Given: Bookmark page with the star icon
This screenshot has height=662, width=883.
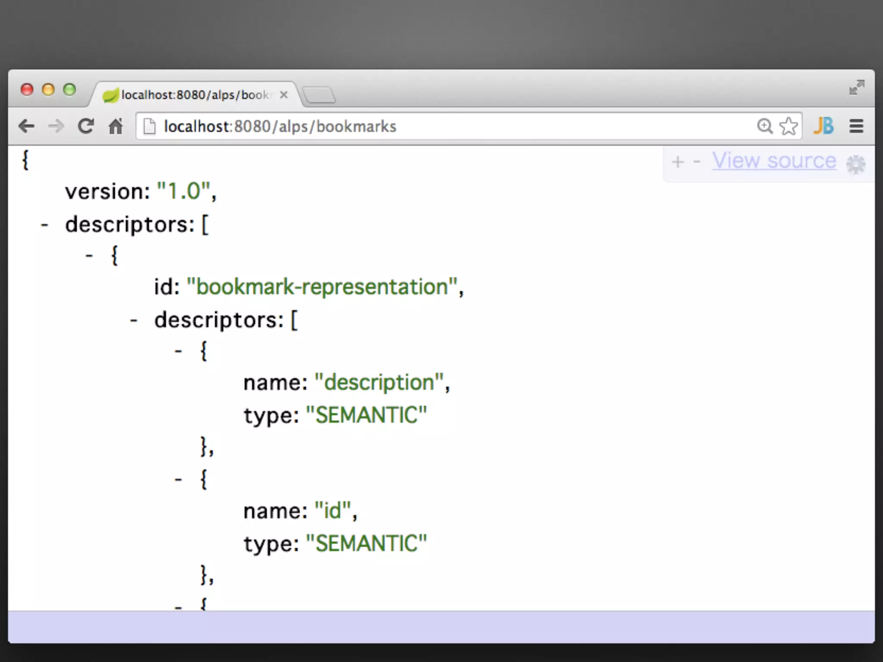Looking at the screenshot, I should pyautogui.click(x=789, y=126).
